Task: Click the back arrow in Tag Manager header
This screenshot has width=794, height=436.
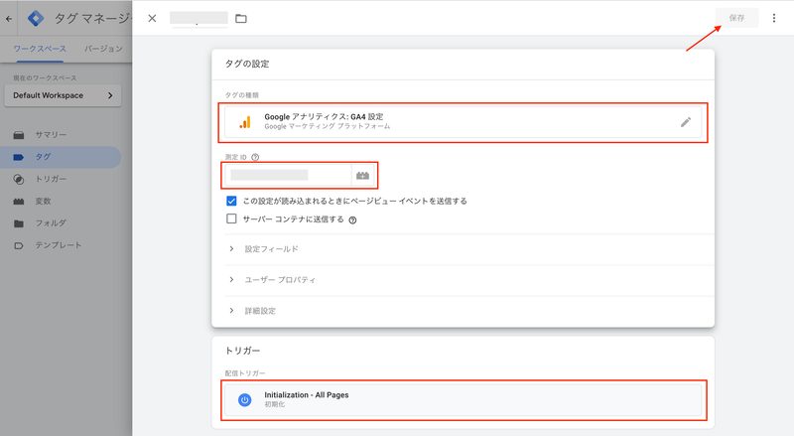Action: pyautogui.click(x=9, y=19)
